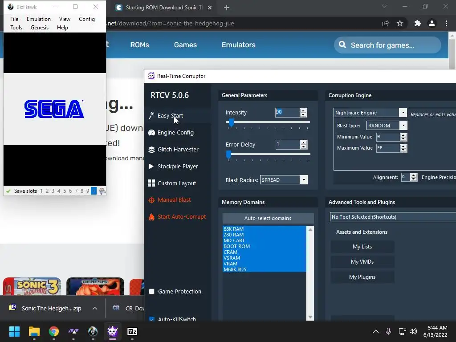The width and height of the screenshot is (456, 342).
Task: Open Easy Start wand icon in RTCV
Action: click(x=151, y=116)
